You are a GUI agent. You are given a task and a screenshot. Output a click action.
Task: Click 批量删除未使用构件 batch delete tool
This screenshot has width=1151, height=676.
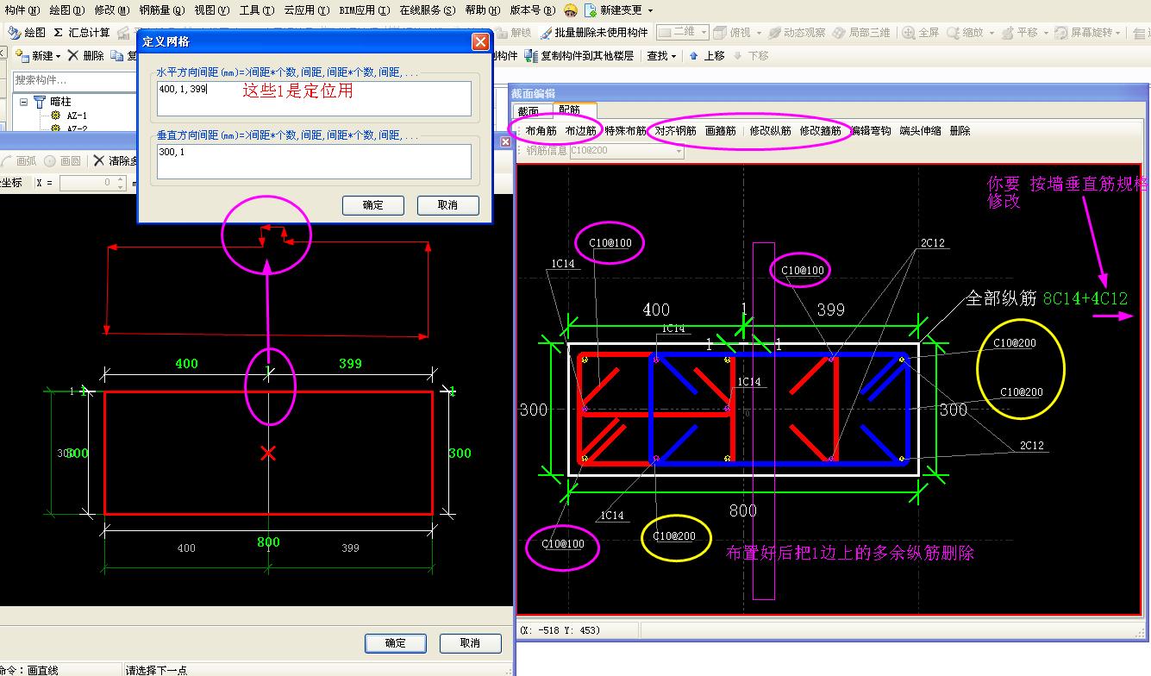[593, 33]
